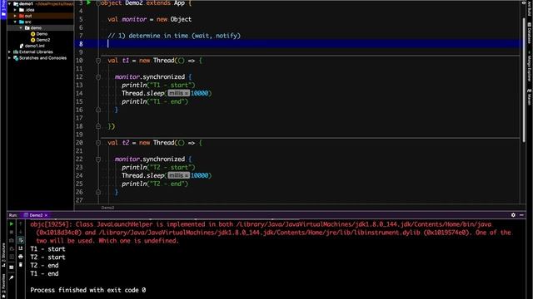Fold the t2 Thread block at line 20

(98, 143)
